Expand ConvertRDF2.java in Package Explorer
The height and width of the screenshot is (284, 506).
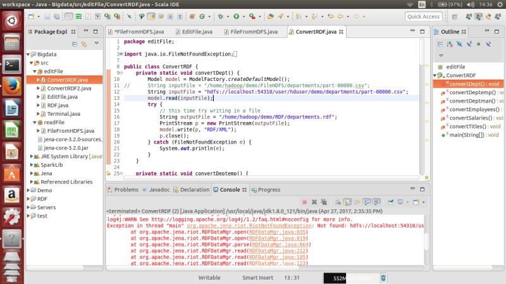click(x=38, y=88)
